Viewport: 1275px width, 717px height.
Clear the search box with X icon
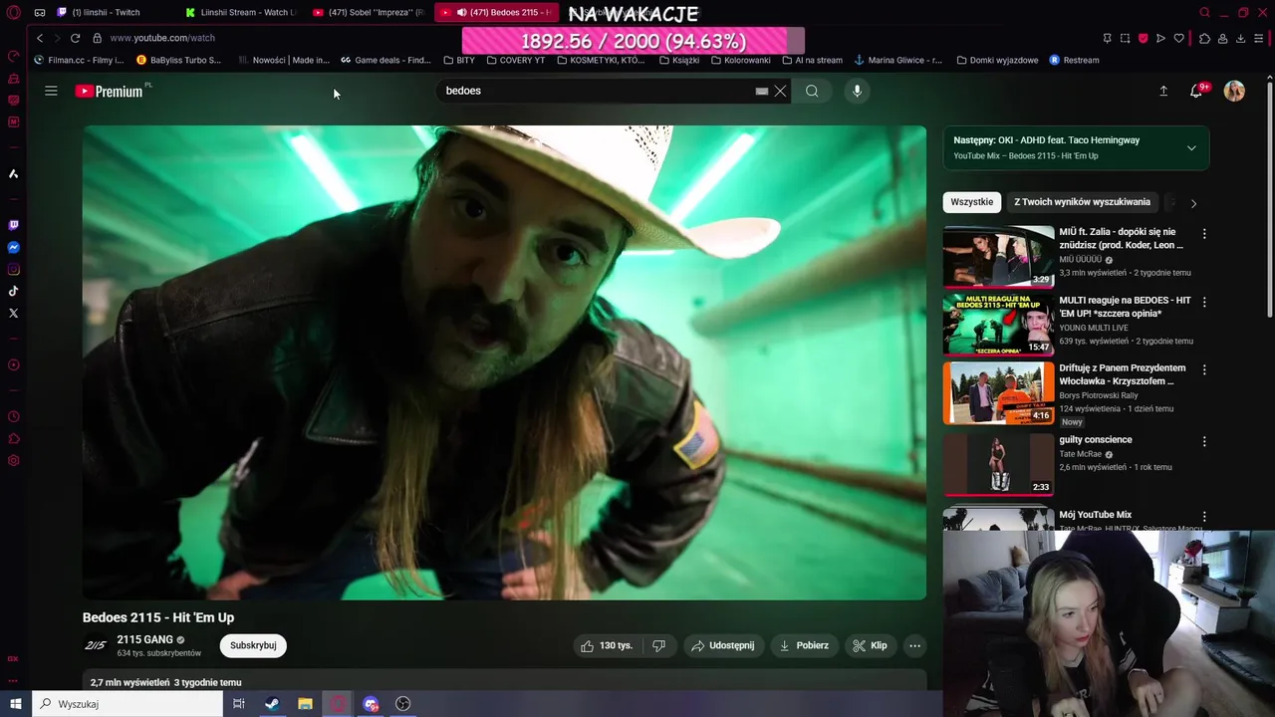tap(780, 91)
